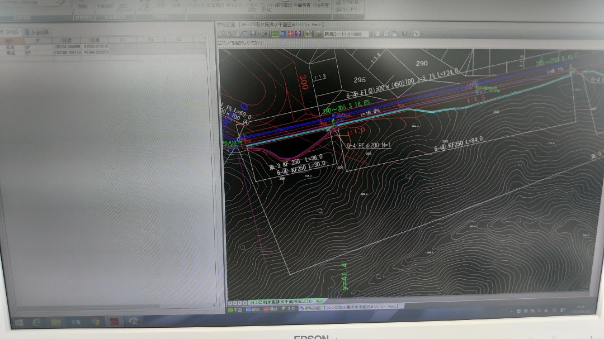Click the 寸法調査 ribbon button
This screenshot has height=339, width=604.
coord(321,6)
